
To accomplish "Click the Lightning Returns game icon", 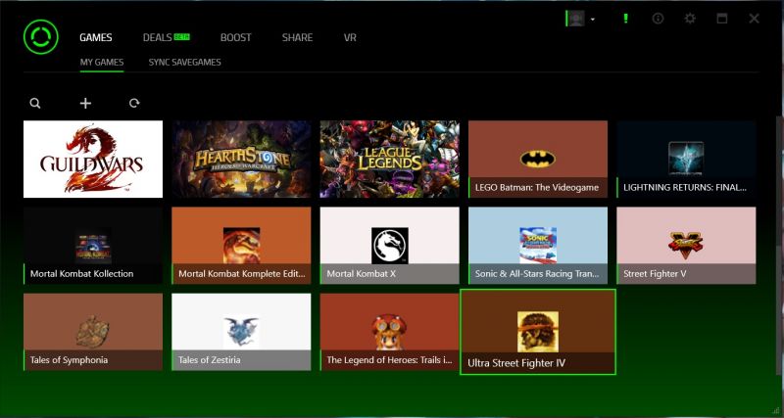I will coord(686,159).
